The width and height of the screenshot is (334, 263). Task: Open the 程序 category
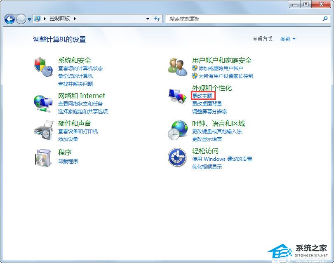65,152
